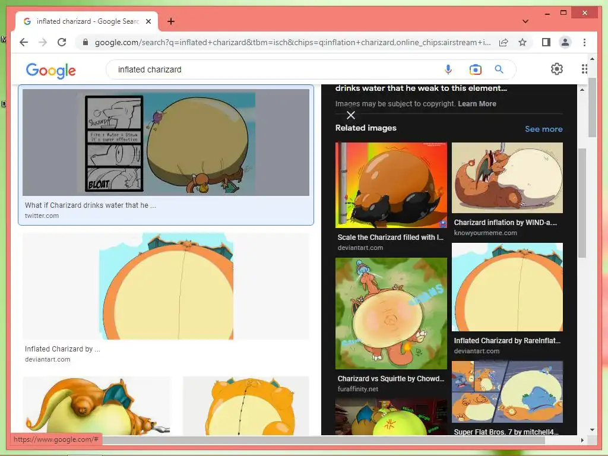
Task: Open Google quick settings gear
Action: tap(557, 69)
